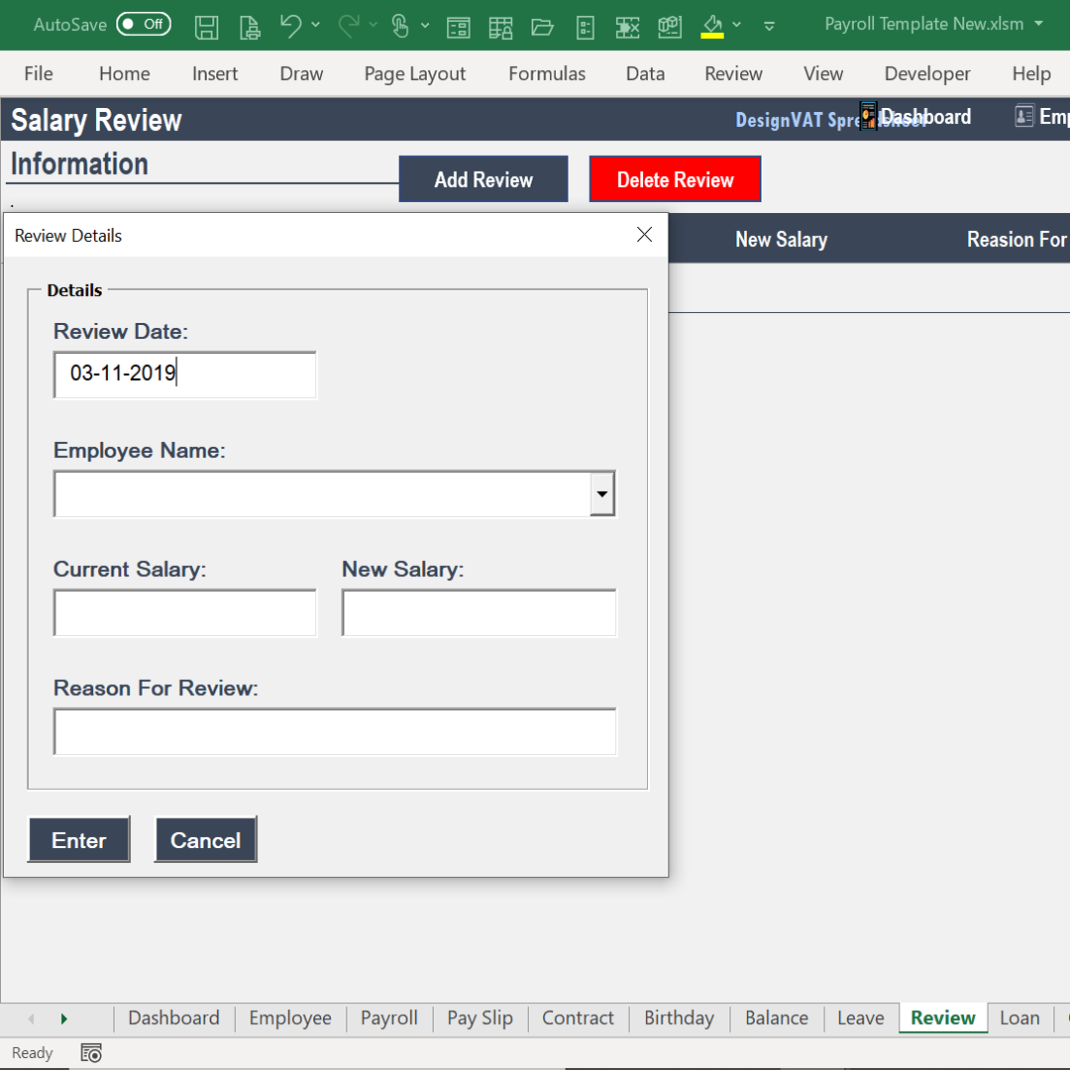Click the Print Preview icon
This screenshot has width=1070, height=1070.
(250, 27)
